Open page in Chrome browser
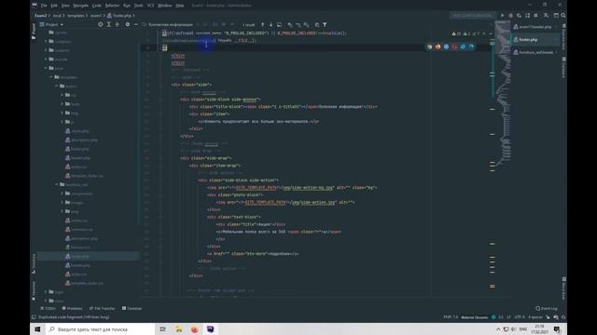Screen dimensions: 597x335 tap(429, 47)
